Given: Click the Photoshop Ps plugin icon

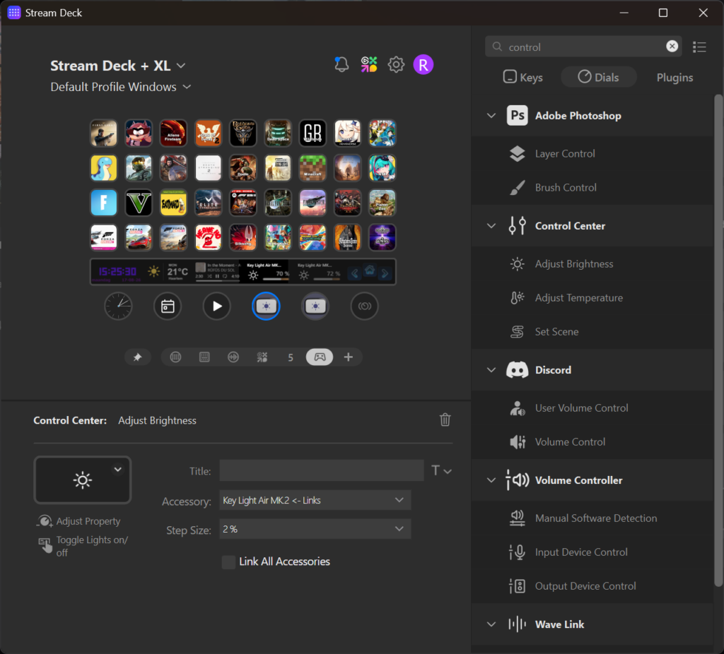Looking at the screenshot, I should 517,115.
